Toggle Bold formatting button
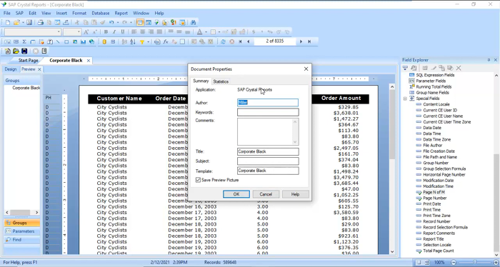 click(x=106, y=32)
